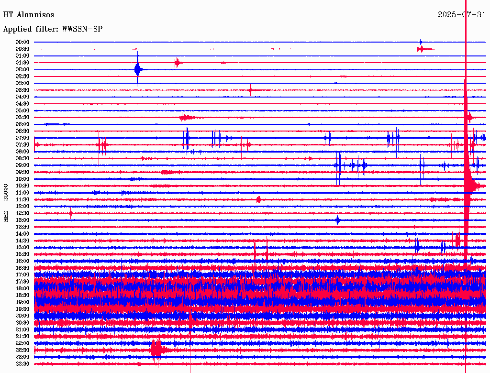Click the 04:00 time label
Screen dimensions: 490x373
pyautogui.click(x=22, y=97)
